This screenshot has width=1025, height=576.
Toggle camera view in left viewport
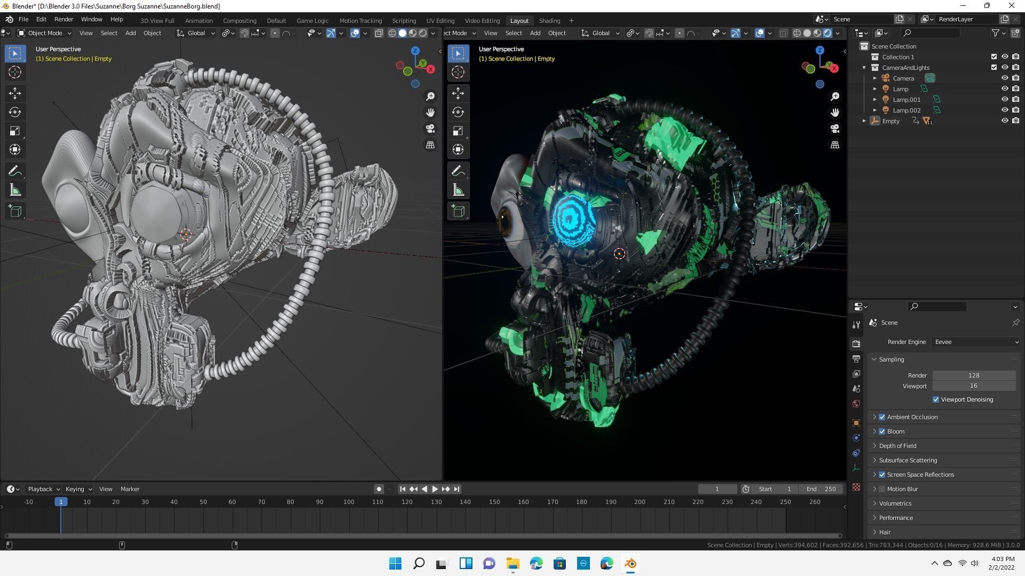coord(430,129)
